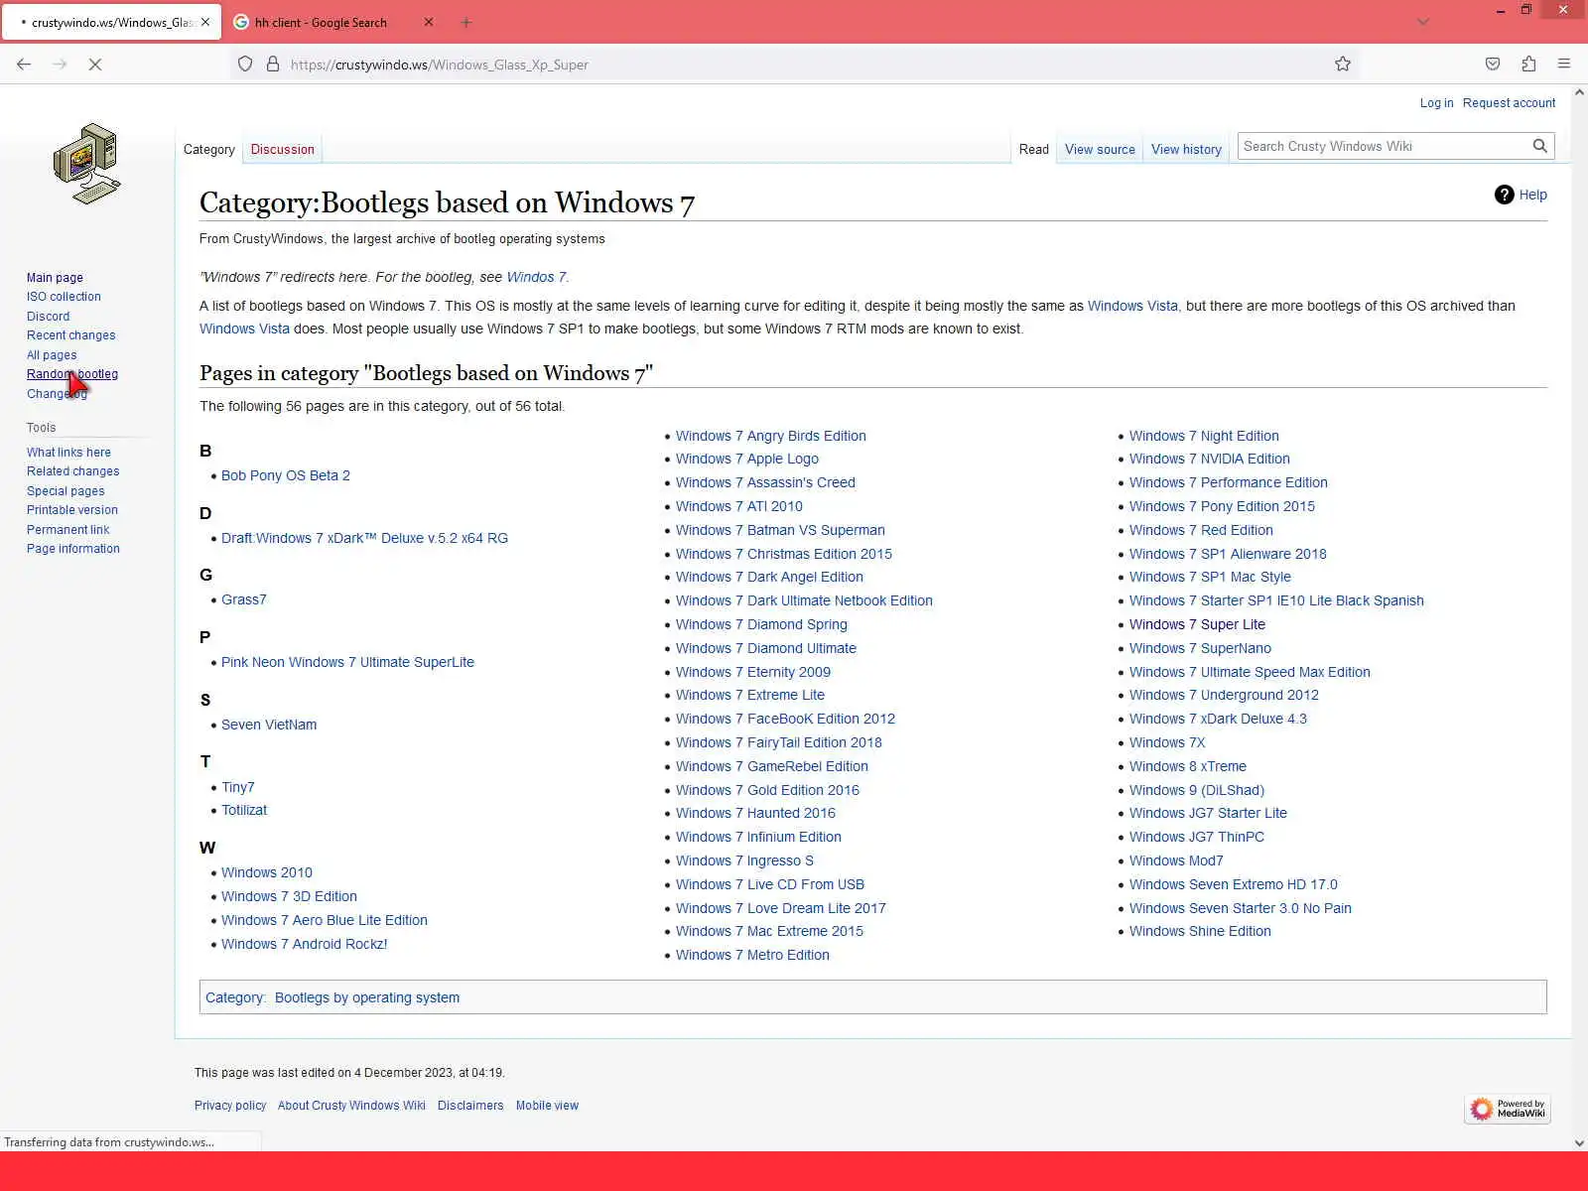Image resolution: width=1588 pixels, height=1191 pixels.
Task: Open the Tiny7 page
Action: pyautogui.click(x=238, y=787)
